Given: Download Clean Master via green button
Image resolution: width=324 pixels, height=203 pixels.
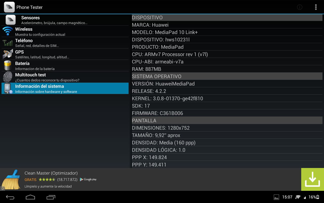Looking at the screenshot, I should click(312, 179).
